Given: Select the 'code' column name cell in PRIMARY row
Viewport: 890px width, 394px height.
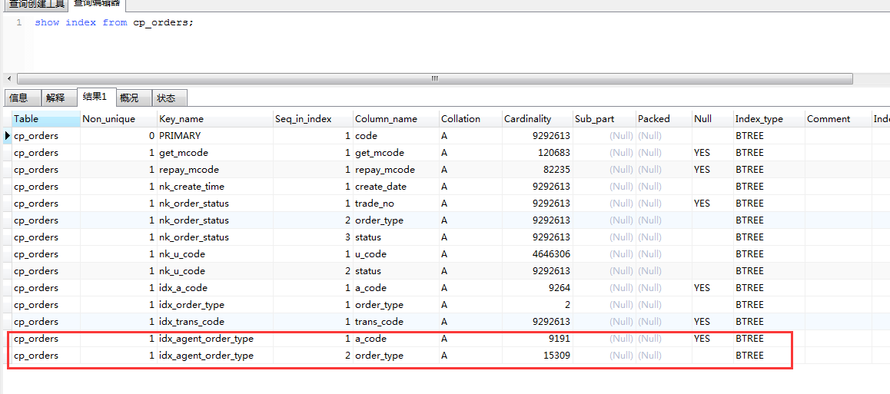Looking at the screenshot, I should (x=396, y=136).
